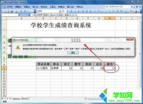Toggle Bold formatting
This screenshot has height=104, width=143.
tap(71, 11)
